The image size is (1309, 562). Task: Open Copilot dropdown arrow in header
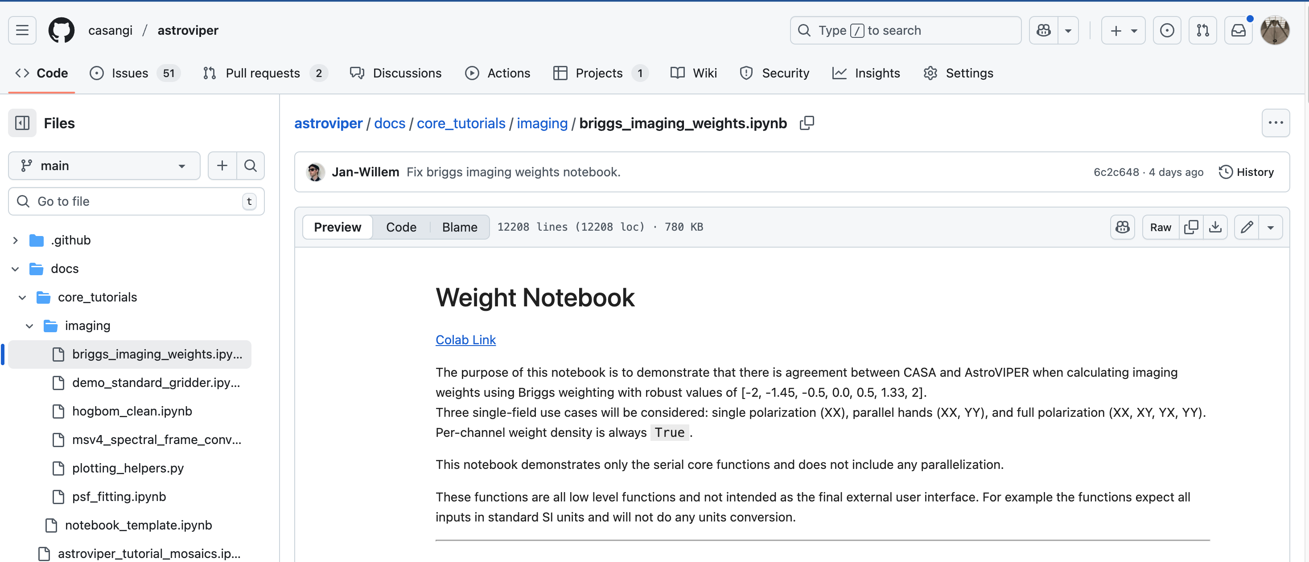[x=1068, y=30]
